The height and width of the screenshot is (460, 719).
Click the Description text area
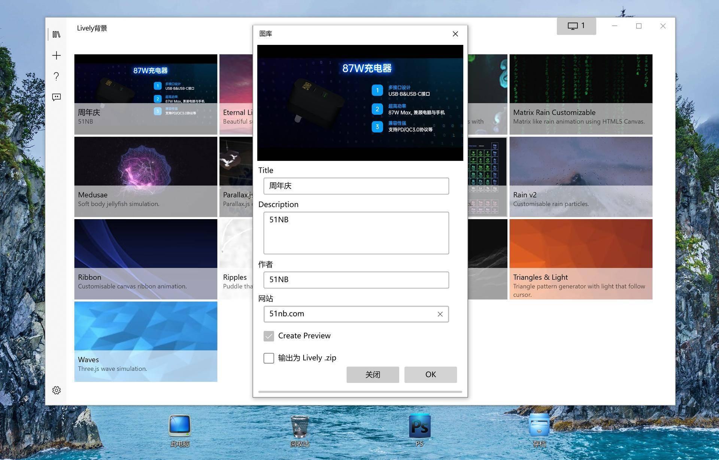coord(356,233)
